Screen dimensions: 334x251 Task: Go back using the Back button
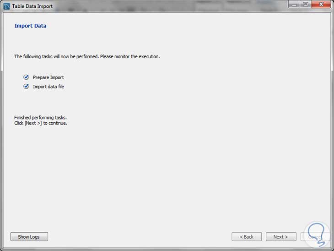coord(247,237)
